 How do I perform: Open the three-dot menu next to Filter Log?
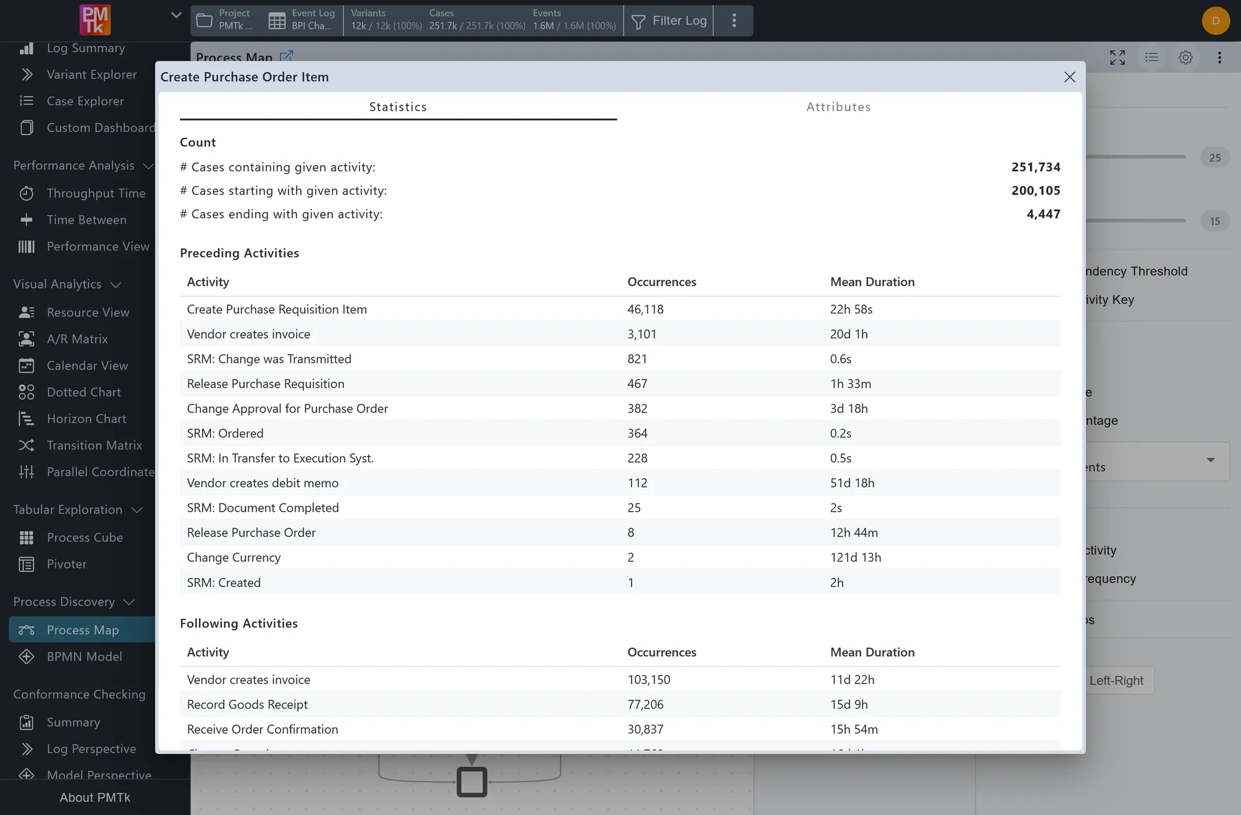coord(734,20)
